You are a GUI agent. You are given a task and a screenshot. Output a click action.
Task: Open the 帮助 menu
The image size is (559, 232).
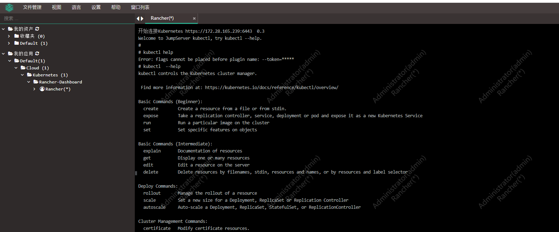116,7
